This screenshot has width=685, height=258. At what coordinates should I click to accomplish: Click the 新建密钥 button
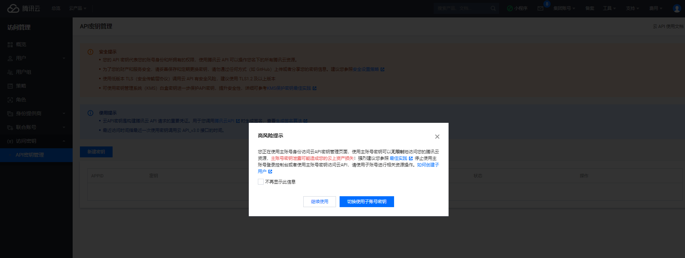tap(96, 152)
